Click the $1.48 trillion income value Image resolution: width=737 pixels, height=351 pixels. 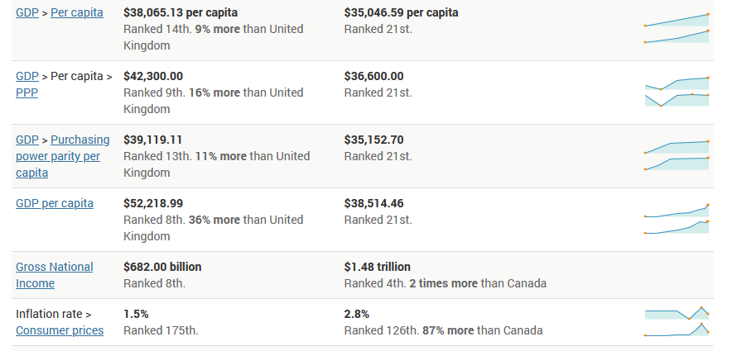pyautogui.click(x=377, y=267)
